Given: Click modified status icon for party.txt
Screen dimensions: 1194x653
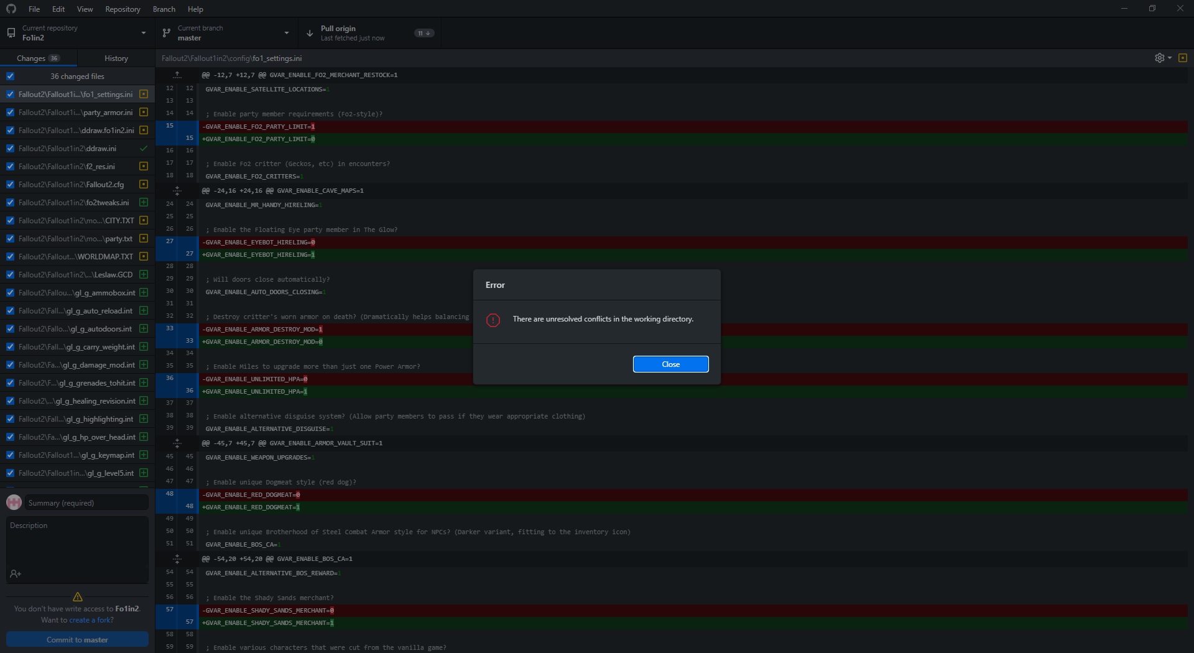Looking at the screenshot, I should pyautogui.click(x=144, y=238).
